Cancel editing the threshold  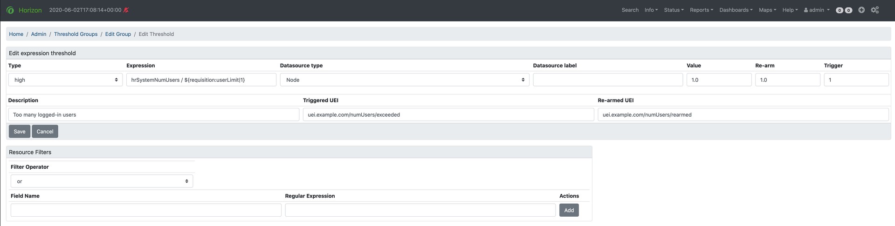[45, 132]
